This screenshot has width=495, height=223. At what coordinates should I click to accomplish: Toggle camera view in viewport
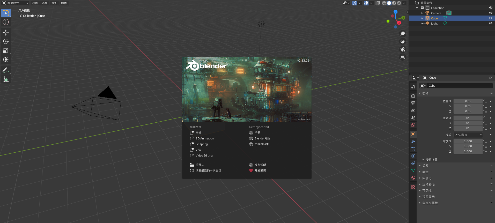(403, 49)
